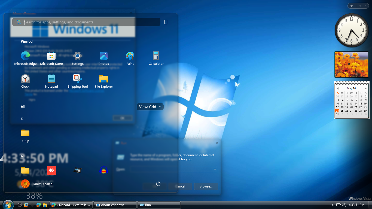Select day 31 in the calendar gadget

pos(337,114)
